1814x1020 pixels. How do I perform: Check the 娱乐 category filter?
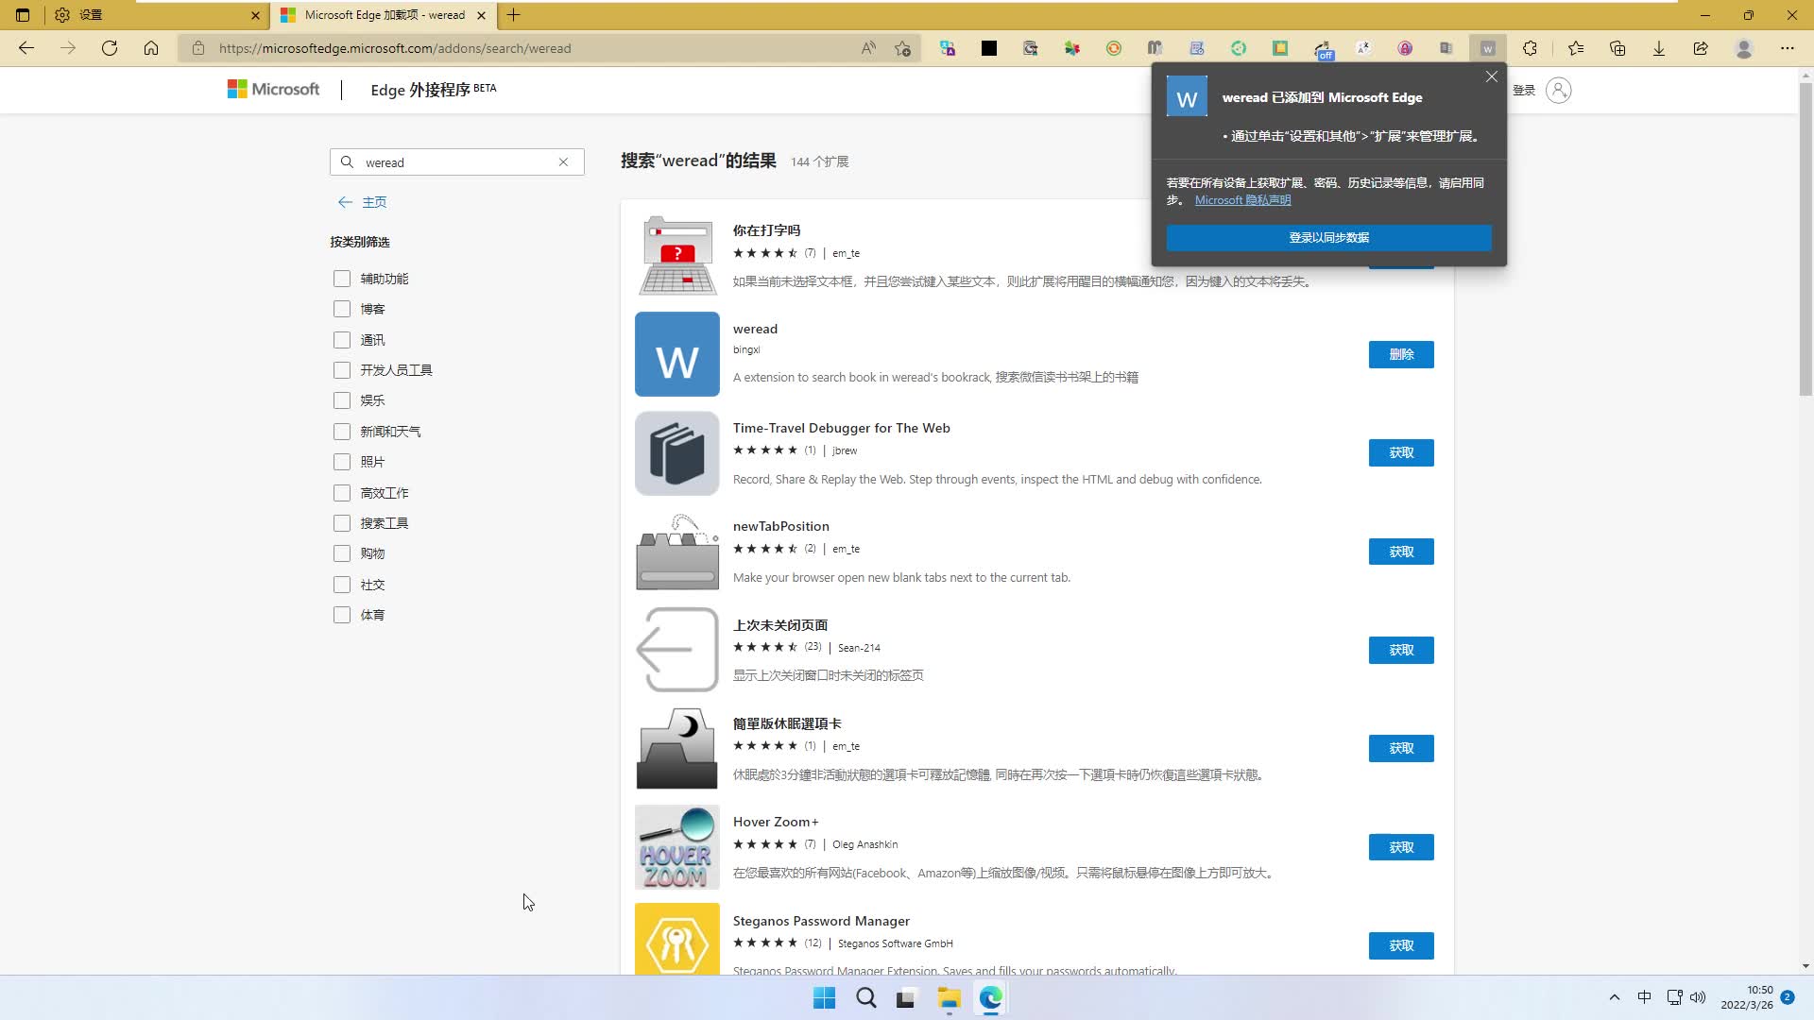point(342,400)
